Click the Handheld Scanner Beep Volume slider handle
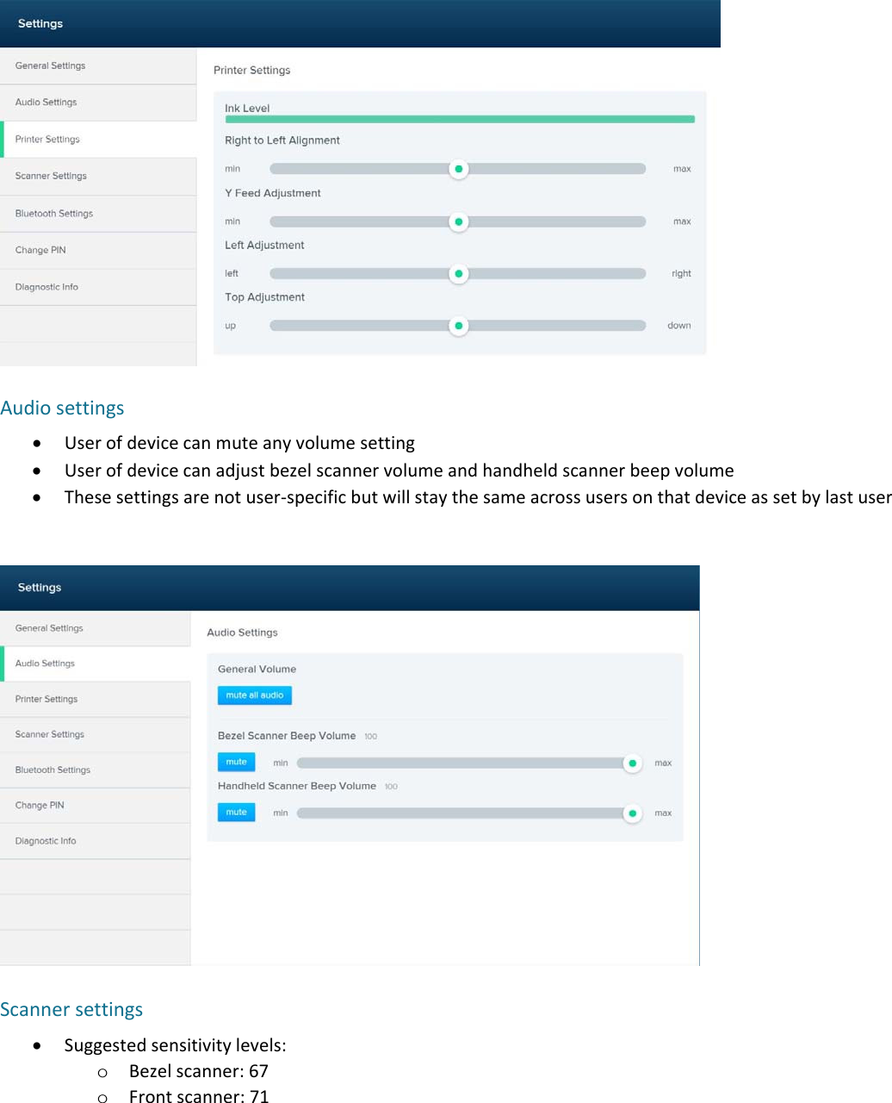Image resolution: width=892 pixels, height=1103 pixels. tap(633, 813)
